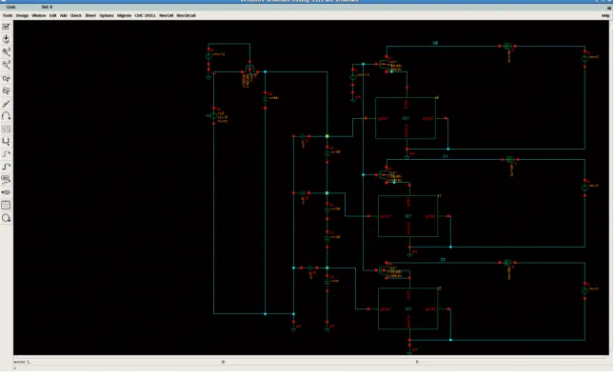
Task: Click gate1 pin label of top SET block
Action: (384, 118)
